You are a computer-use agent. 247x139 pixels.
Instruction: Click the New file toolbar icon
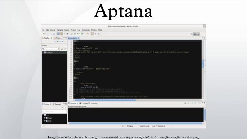[x=44, y=34]
